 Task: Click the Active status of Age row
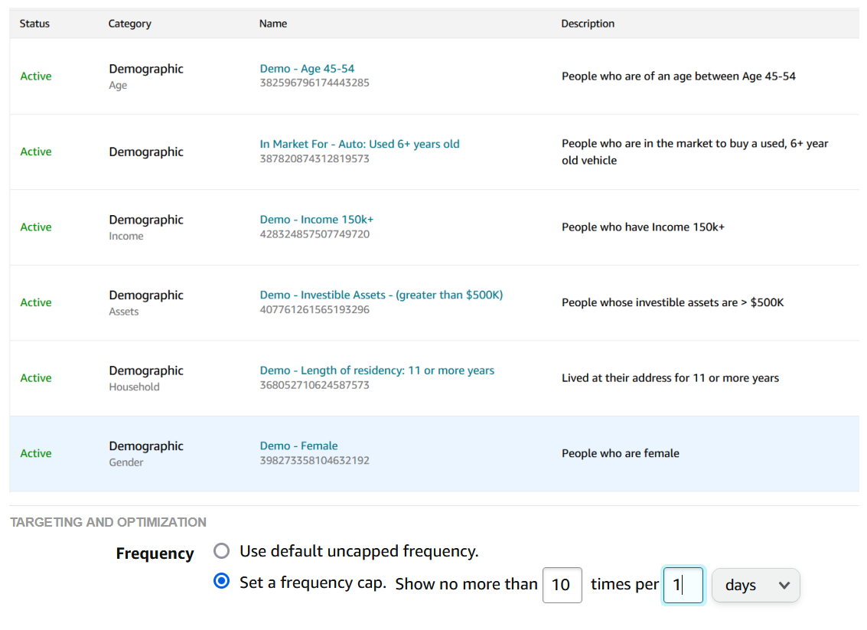pyautogui.click(x=36, y=77)
